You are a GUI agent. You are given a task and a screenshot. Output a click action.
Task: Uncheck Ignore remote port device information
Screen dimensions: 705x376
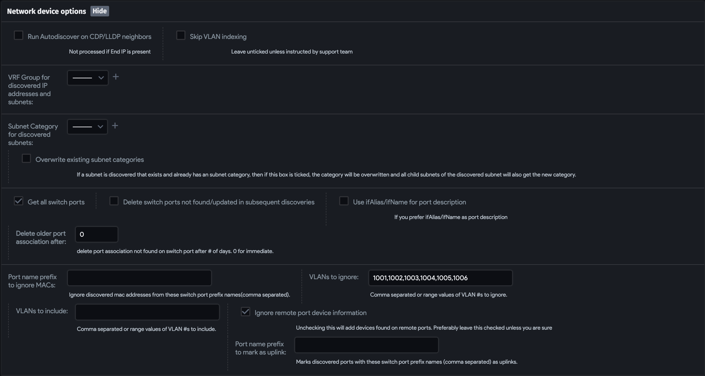click(245, 312)
